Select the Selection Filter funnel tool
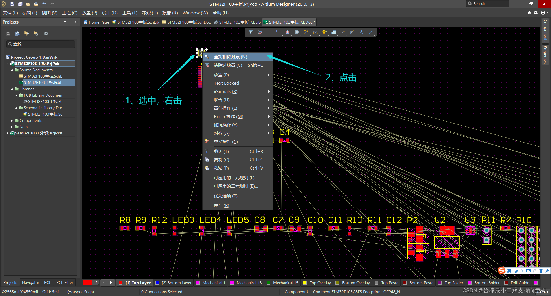 click(x=251, y=32)
